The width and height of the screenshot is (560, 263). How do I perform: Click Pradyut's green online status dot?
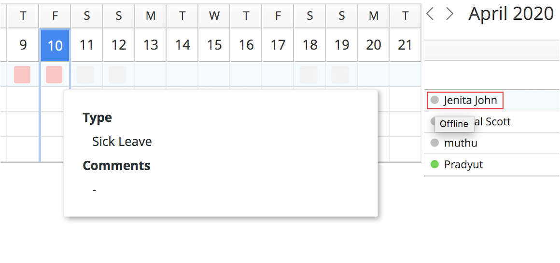434,164
